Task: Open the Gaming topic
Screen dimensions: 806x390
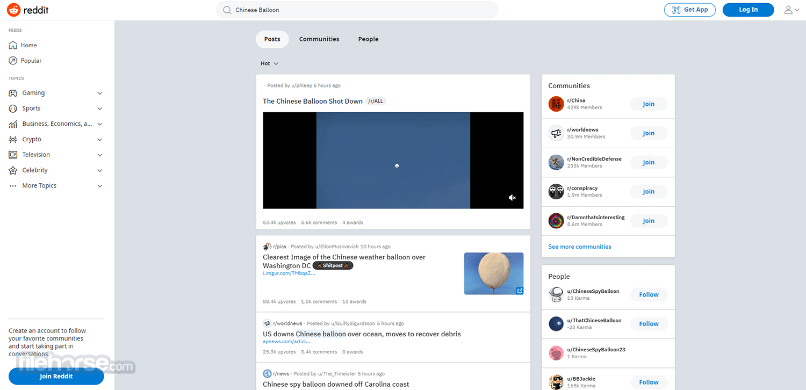Action: coord(33,93)
